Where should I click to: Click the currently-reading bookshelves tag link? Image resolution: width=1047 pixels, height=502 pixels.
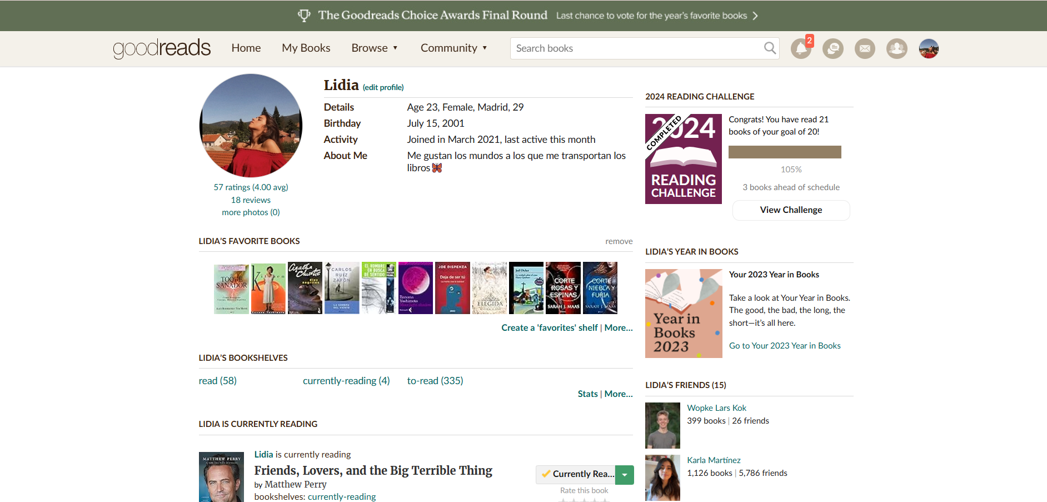click(x=342, y=497)
